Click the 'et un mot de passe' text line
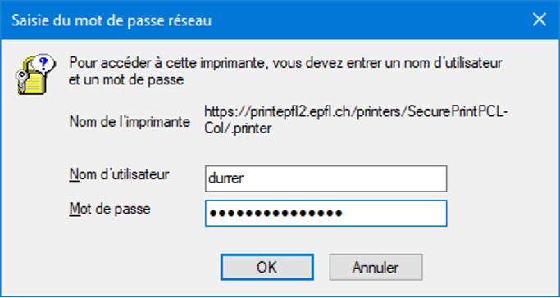 coord(126,79)
